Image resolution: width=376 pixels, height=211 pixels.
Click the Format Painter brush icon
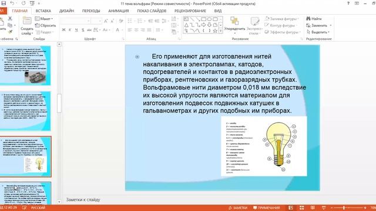pyautogui.click(x=10, y=32)
